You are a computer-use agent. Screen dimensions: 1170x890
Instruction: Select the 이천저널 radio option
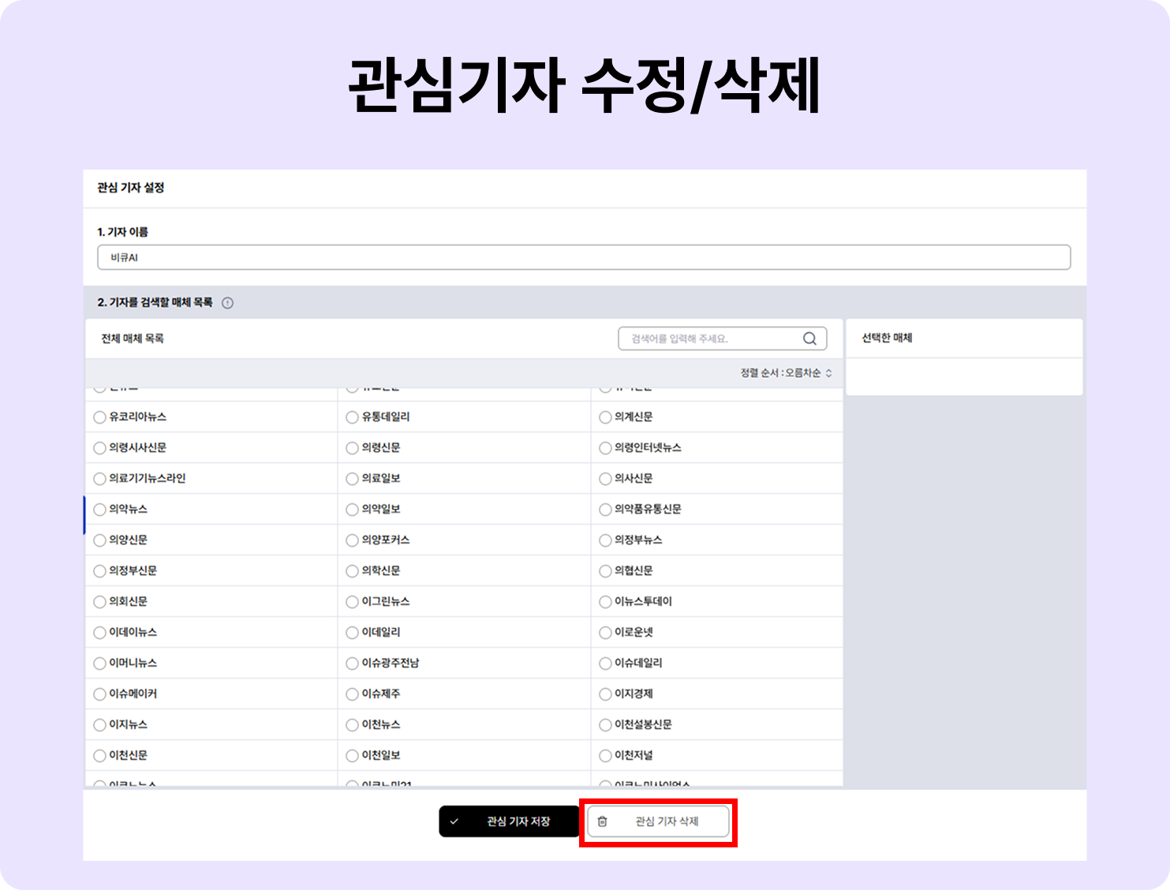pos(605,756)
